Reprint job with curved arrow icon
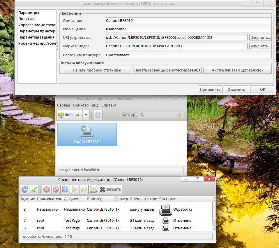Viewport: 279px width, 248px height. pos(84,189)
